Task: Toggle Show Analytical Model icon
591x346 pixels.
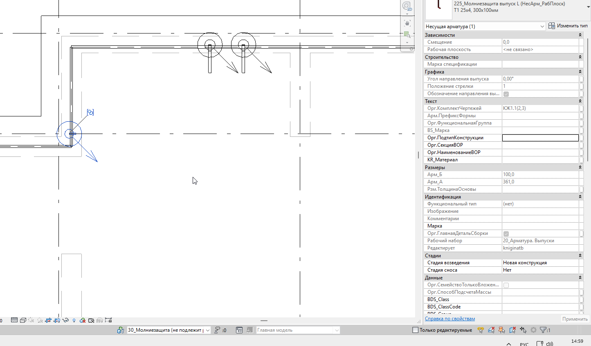Action: (100, 320)
